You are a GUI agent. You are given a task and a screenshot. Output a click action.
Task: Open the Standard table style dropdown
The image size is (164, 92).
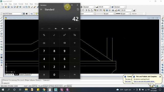pos(125,7)
